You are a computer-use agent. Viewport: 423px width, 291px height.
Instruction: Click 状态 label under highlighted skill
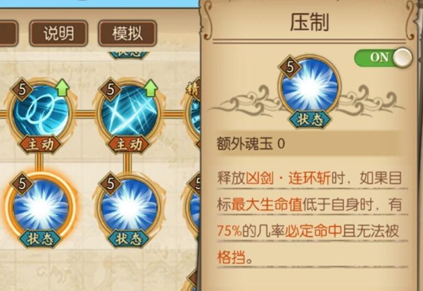(41, 239)
